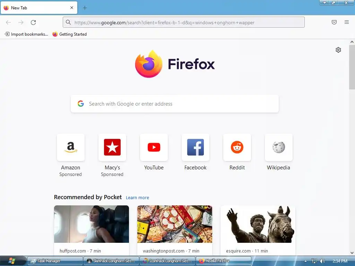This screenshot has width=355, height=266.
Task: Click the Recommended by Pocket heading
Action: pos(88,197)
